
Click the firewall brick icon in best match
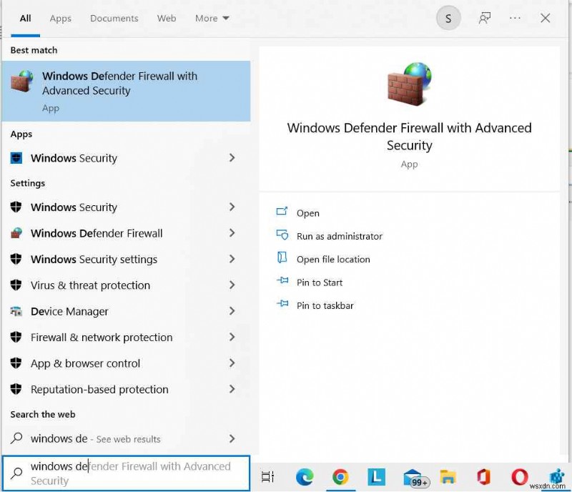(x=22, y=81)
